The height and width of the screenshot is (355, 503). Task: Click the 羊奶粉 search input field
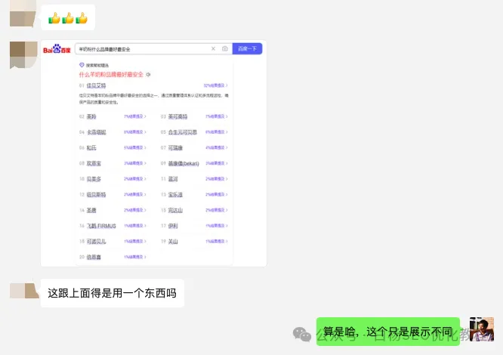pos(140,49)
